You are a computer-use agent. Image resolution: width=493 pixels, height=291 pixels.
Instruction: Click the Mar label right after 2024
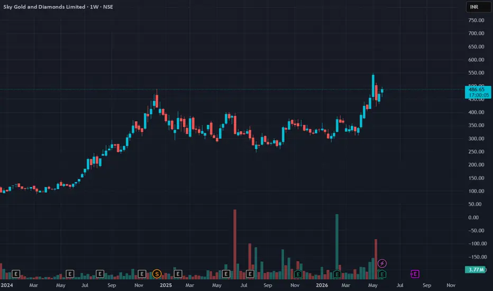(34, 285)
